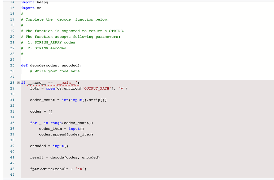Click line number 35 in the gutter

coord(12,123)
